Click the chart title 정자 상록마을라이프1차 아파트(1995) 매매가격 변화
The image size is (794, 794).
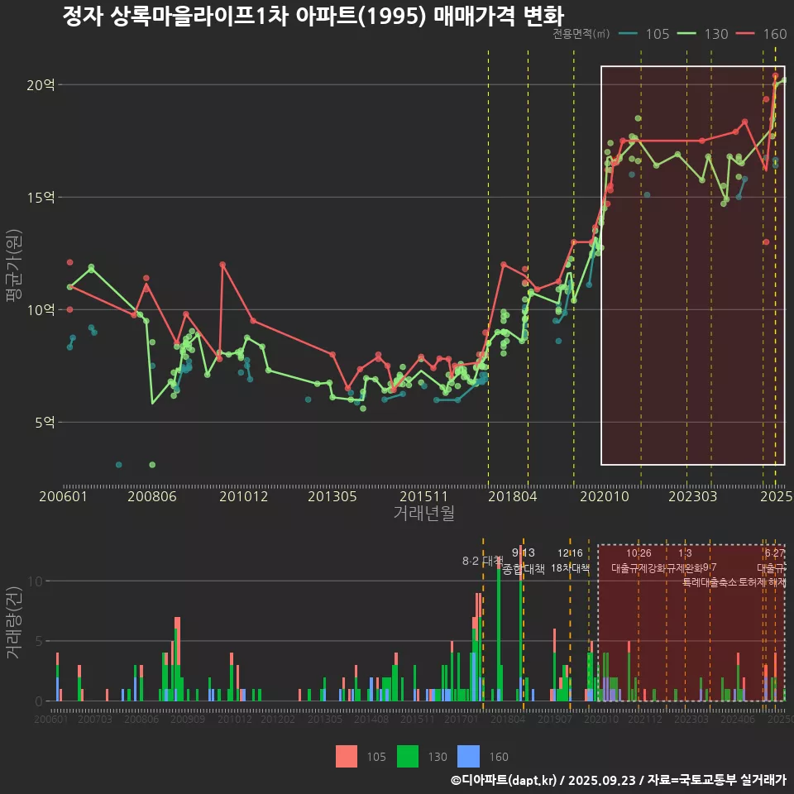(313, 16)
